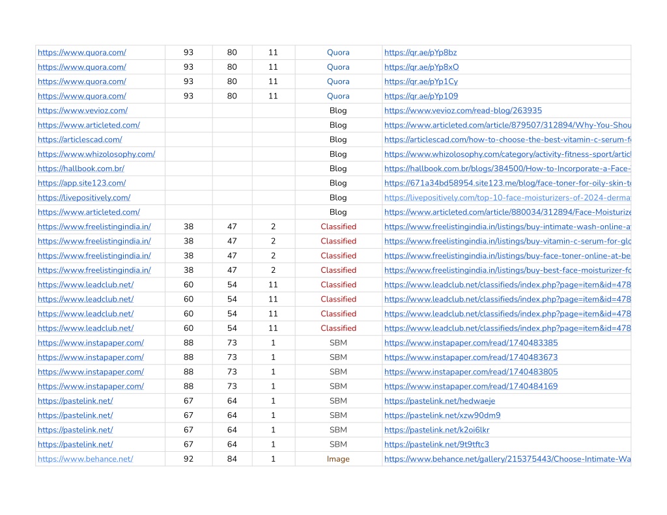Open freelistingindia buy-intimate-wash-online listing link

point(507,226)
